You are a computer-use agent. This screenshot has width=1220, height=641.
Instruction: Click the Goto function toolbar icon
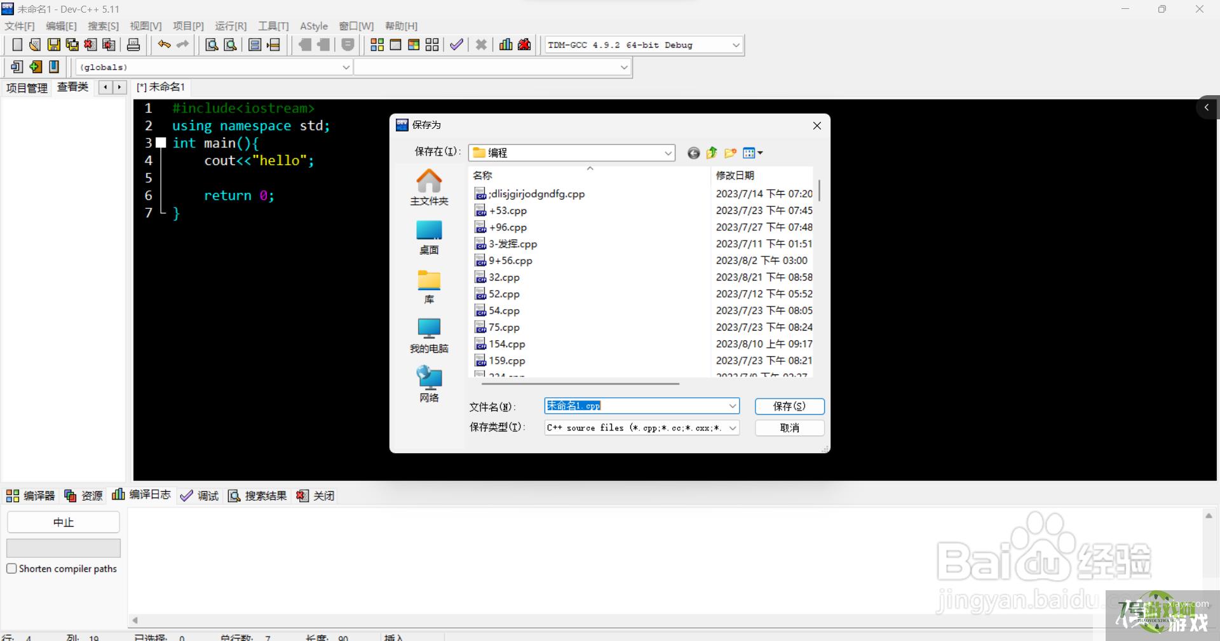[x=255, y=44]
